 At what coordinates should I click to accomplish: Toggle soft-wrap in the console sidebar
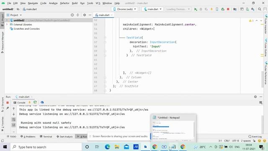[14, 120]
